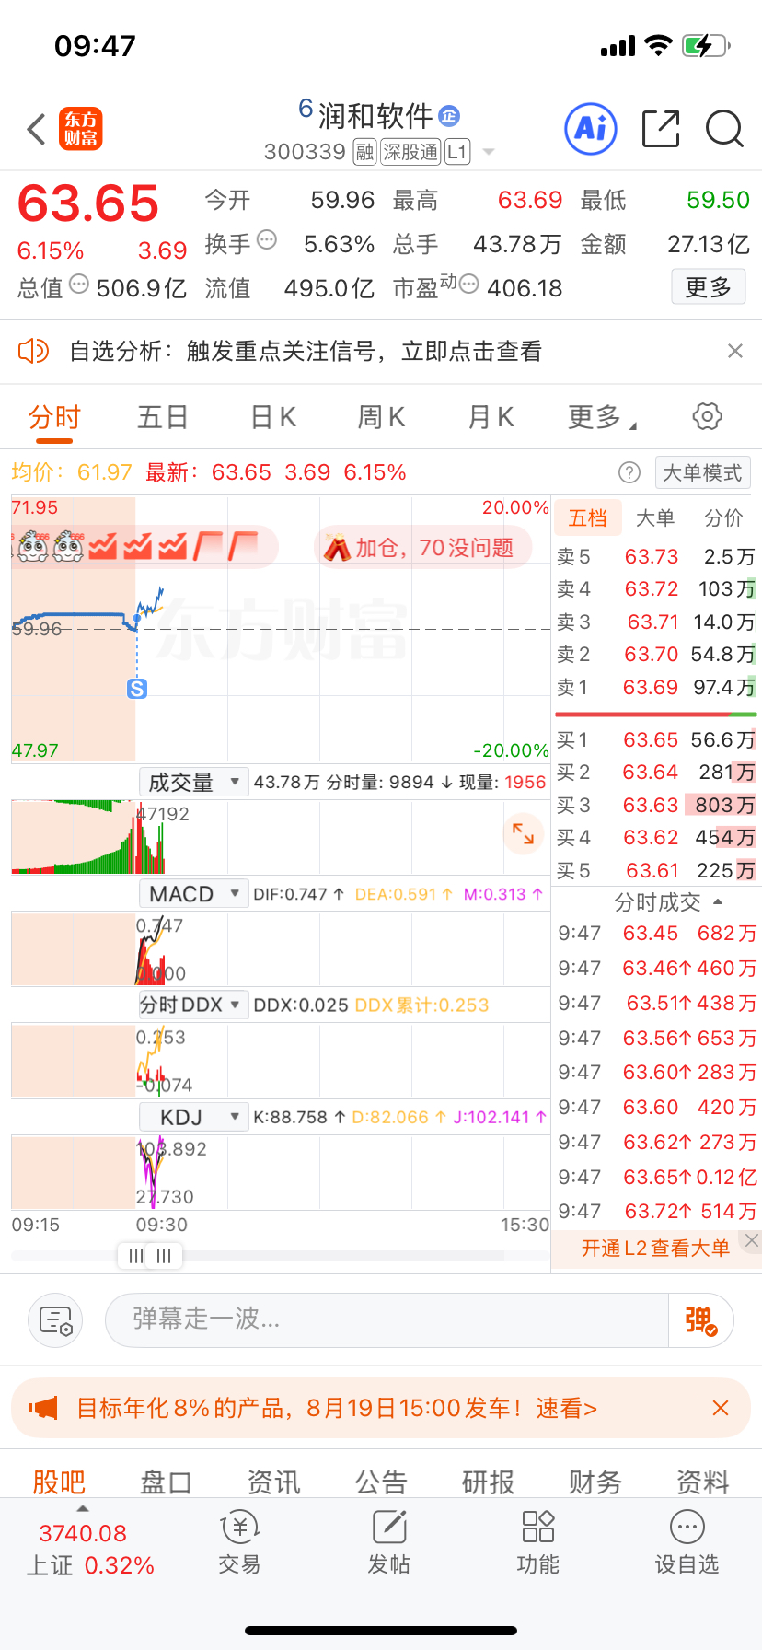Close the 开通L2查看大单 prompt
The image size is (762, 1650).
752,1240
